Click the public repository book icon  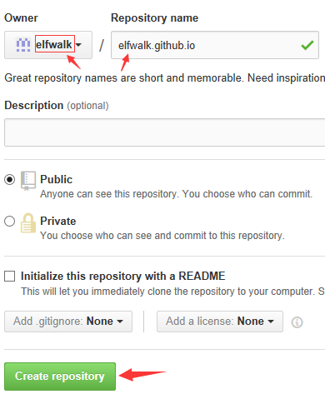28,181
